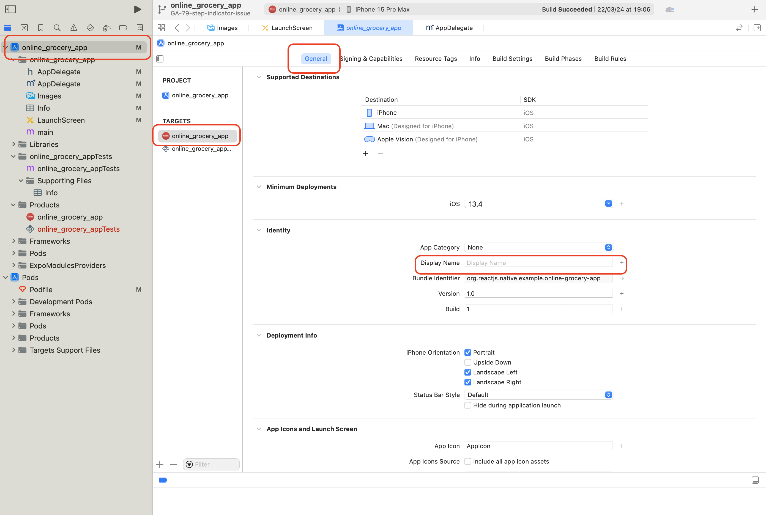Expand the Deployment Info section
The image size is (766, 515).
[258, 335]
